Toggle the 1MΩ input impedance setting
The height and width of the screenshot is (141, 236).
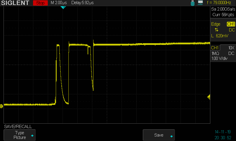[216, 53]
